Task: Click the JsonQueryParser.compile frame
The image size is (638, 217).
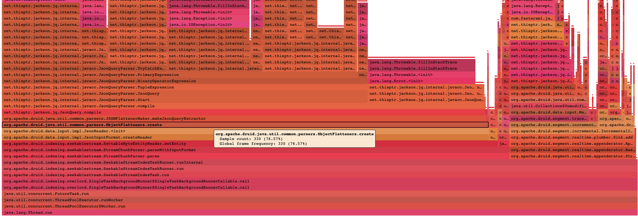Action: point(244,106)
